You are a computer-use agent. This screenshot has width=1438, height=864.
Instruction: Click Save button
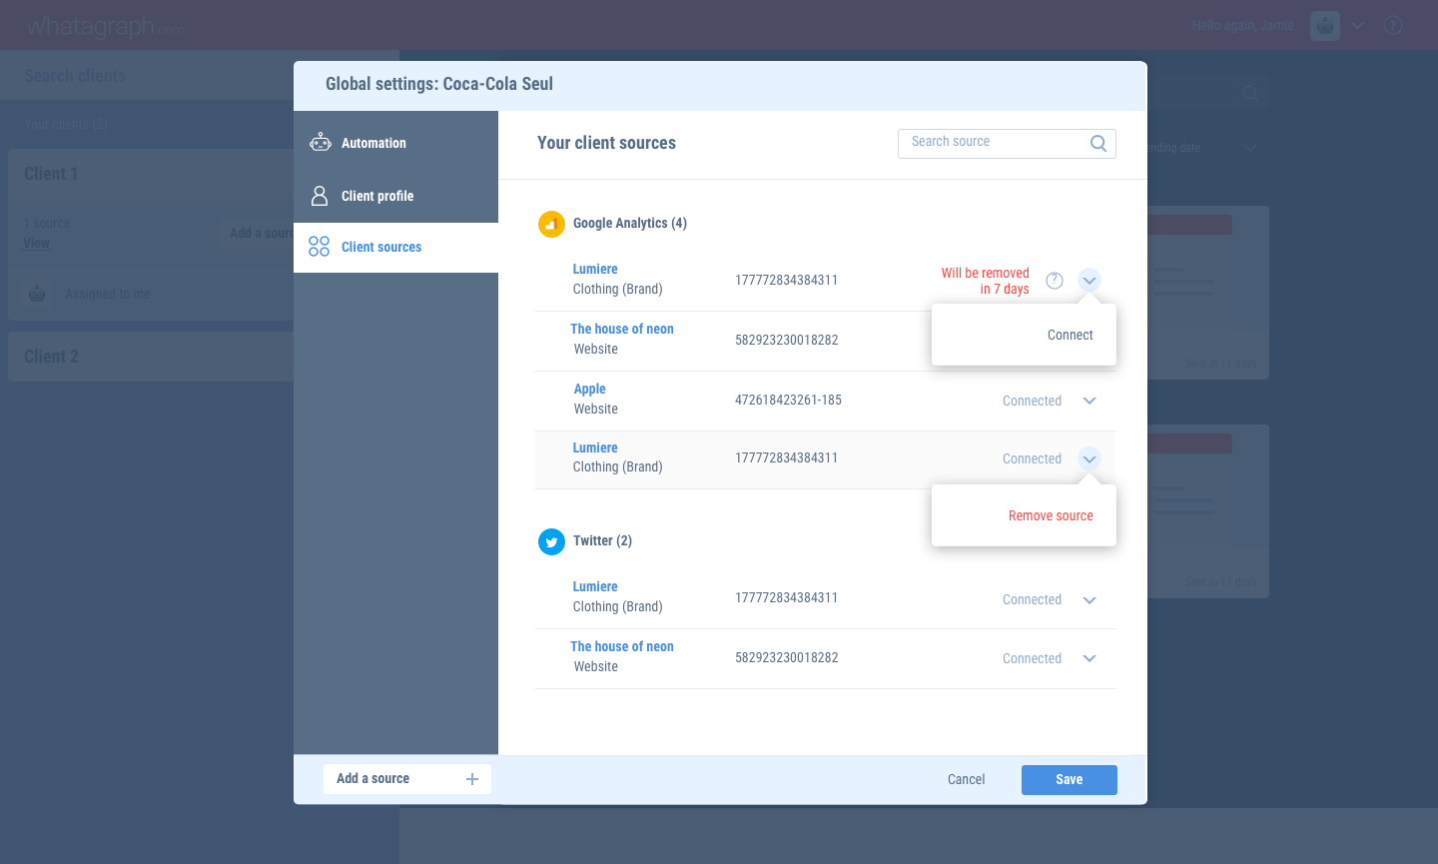[x=1070, y=780]
